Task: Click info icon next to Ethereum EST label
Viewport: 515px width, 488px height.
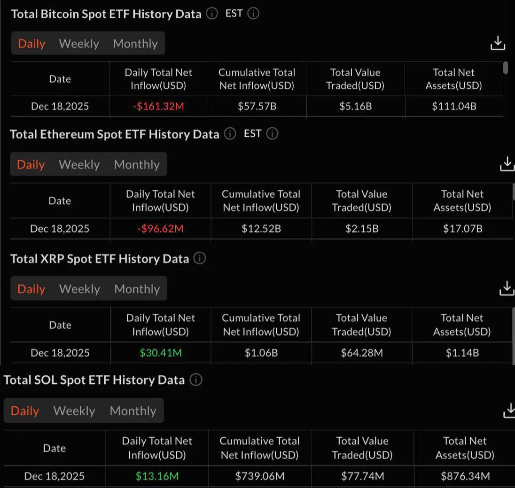Action: click(x=272, y=134)
